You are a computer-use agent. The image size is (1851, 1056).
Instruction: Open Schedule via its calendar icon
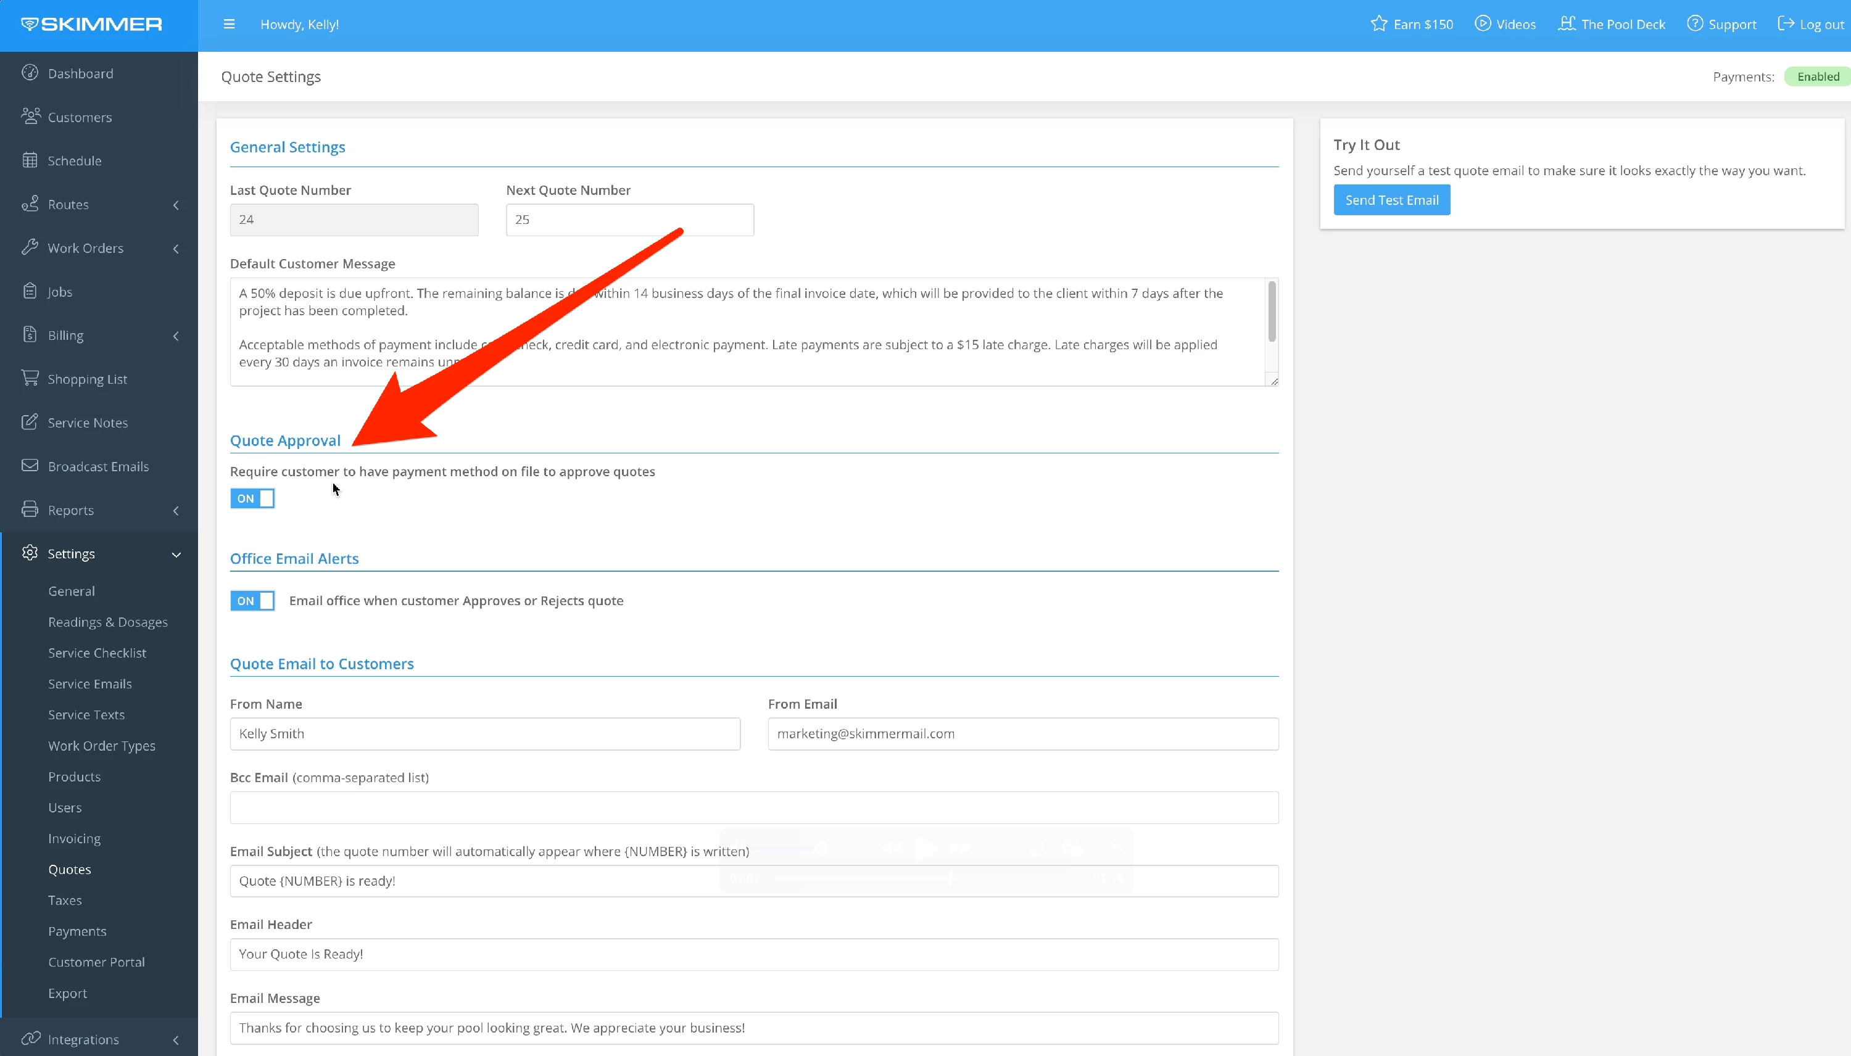(30, 160)
